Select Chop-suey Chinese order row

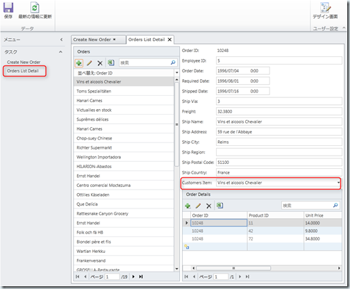tap(124, 138)
